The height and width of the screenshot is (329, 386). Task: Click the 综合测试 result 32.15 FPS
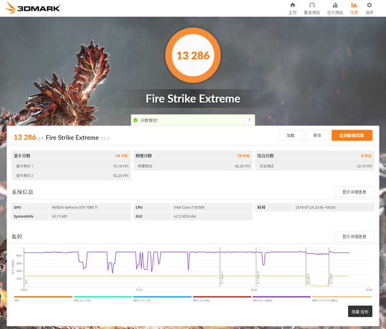pos(364,166)
